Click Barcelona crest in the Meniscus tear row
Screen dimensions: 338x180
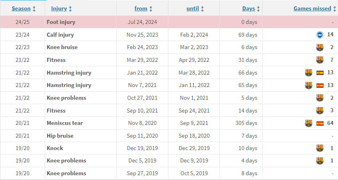point(308,123)
